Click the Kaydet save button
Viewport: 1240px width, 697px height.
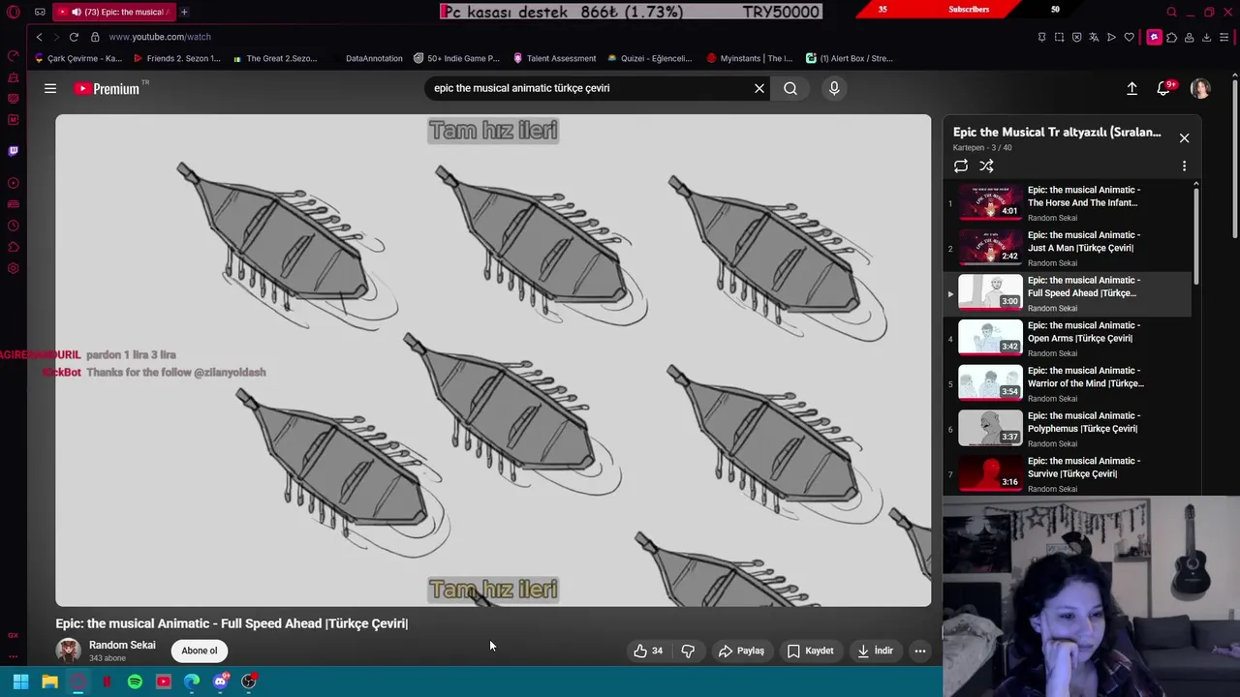click(x=810, y=651)
